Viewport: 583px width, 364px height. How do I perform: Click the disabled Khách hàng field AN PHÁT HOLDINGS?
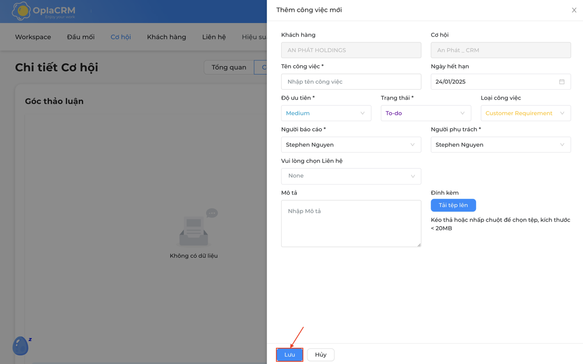coord(351,50)
